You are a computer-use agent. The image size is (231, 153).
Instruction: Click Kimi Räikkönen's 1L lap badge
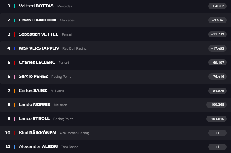217,133
